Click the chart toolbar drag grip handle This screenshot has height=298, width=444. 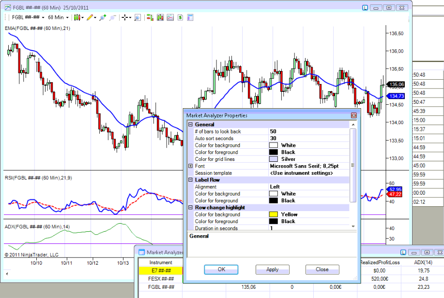[5, 17]
